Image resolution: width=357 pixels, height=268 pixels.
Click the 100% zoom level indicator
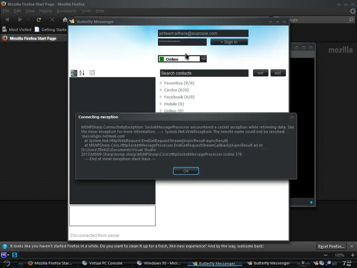tap(339, 255)
